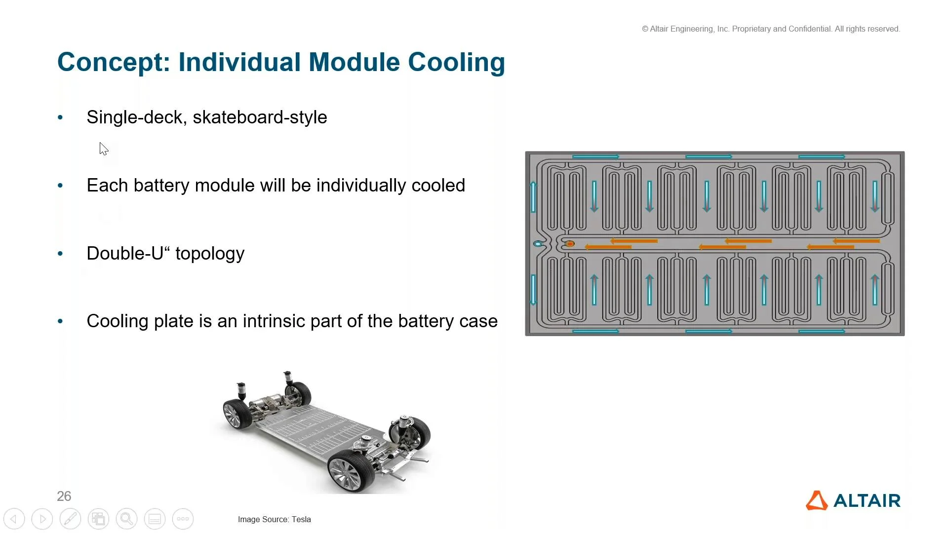Click the ALTAIR brand wordmark
The height and width of the screenshot is (533, 948).
(x=867, y=501)
